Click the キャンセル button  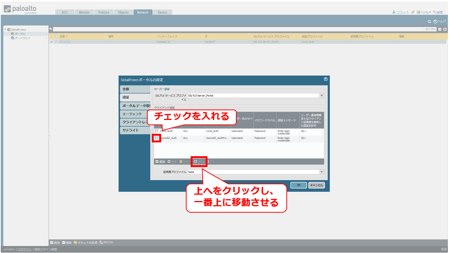[x=316, y=185]
